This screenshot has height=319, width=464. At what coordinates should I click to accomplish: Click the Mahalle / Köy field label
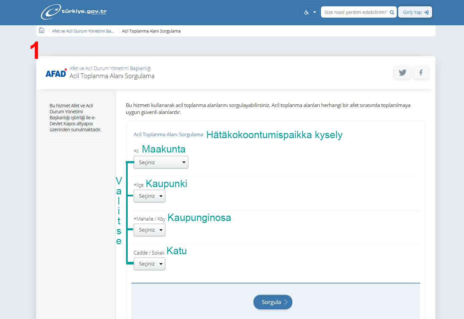(149, 219)
